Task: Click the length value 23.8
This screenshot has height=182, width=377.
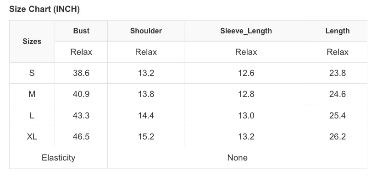Action: 338,73
